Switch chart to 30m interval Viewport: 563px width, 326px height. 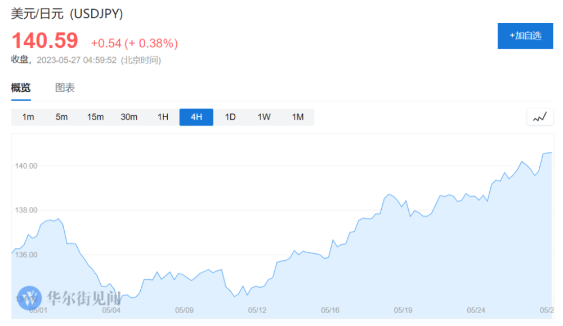[129, 117]
